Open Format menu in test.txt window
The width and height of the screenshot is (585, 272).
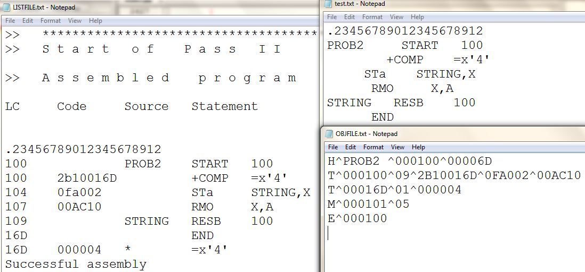pyautogui.click(x=372, y=17)
